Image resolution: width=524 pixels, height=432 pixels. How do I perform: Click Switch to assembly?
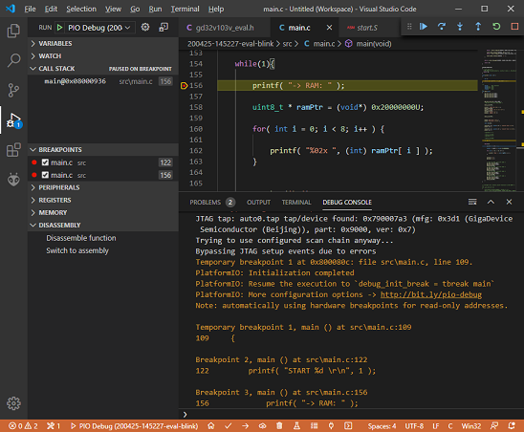(77, 250)
